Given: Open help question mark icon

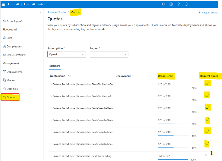Looking at the screenshot, I should coord(179,4).
